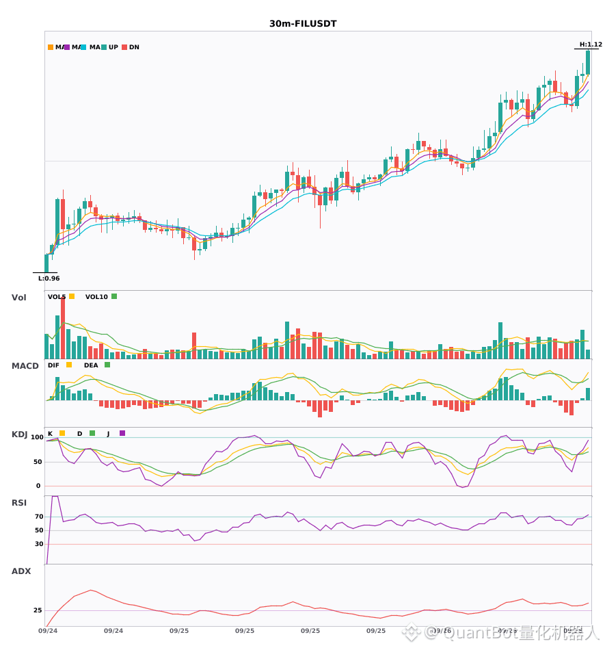Image resolution: width=605 pixels, height=650 pixels.
Task: Select the RSI panel label
Action: pos(19,503)
